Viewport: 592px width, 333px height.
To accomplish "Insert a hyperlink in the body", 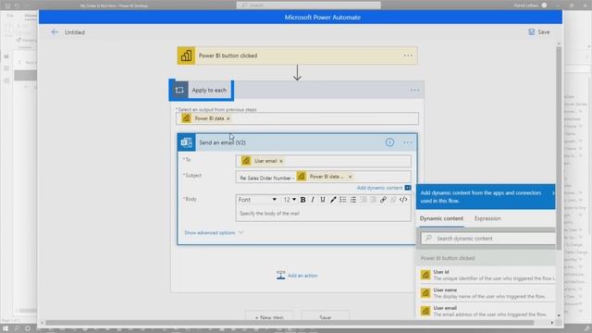I will (x=383, y=200).
